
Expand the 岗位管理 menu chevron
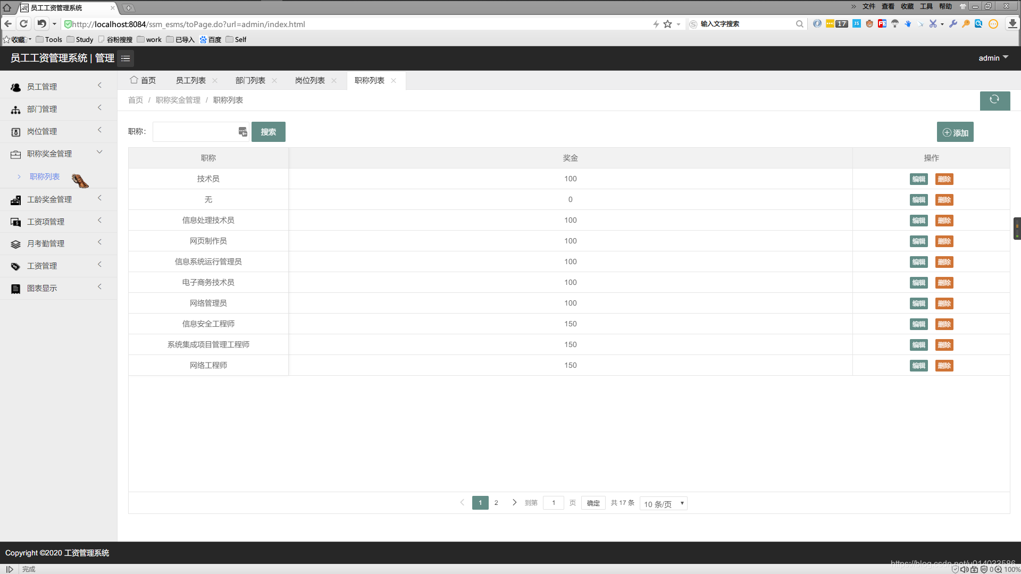(x=99, y=130)
